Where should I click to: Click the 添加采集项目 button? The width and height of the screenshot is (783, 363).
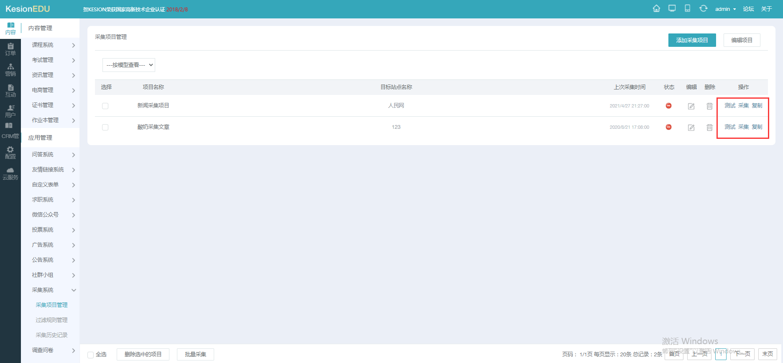click(692, 40)
